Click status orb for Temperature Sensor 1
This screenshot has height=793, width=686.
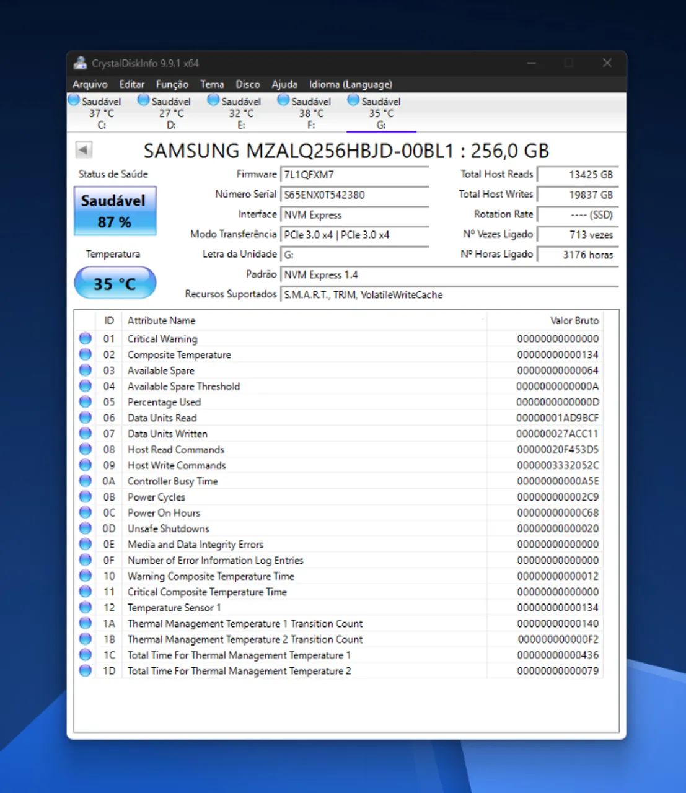[86, 607]
